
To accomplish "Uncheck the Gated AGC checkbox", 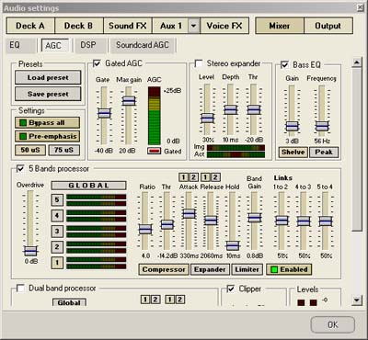I will [x=97, y=63].
